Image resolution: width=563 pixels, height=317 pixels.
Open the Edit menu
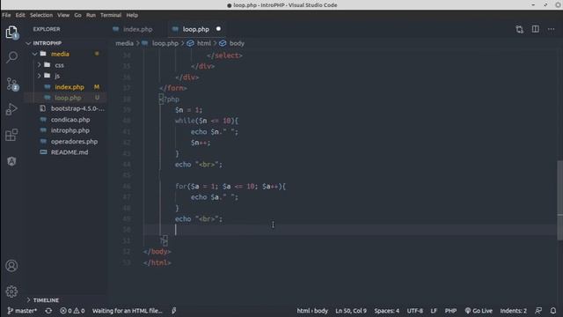[x=20, y=15]
